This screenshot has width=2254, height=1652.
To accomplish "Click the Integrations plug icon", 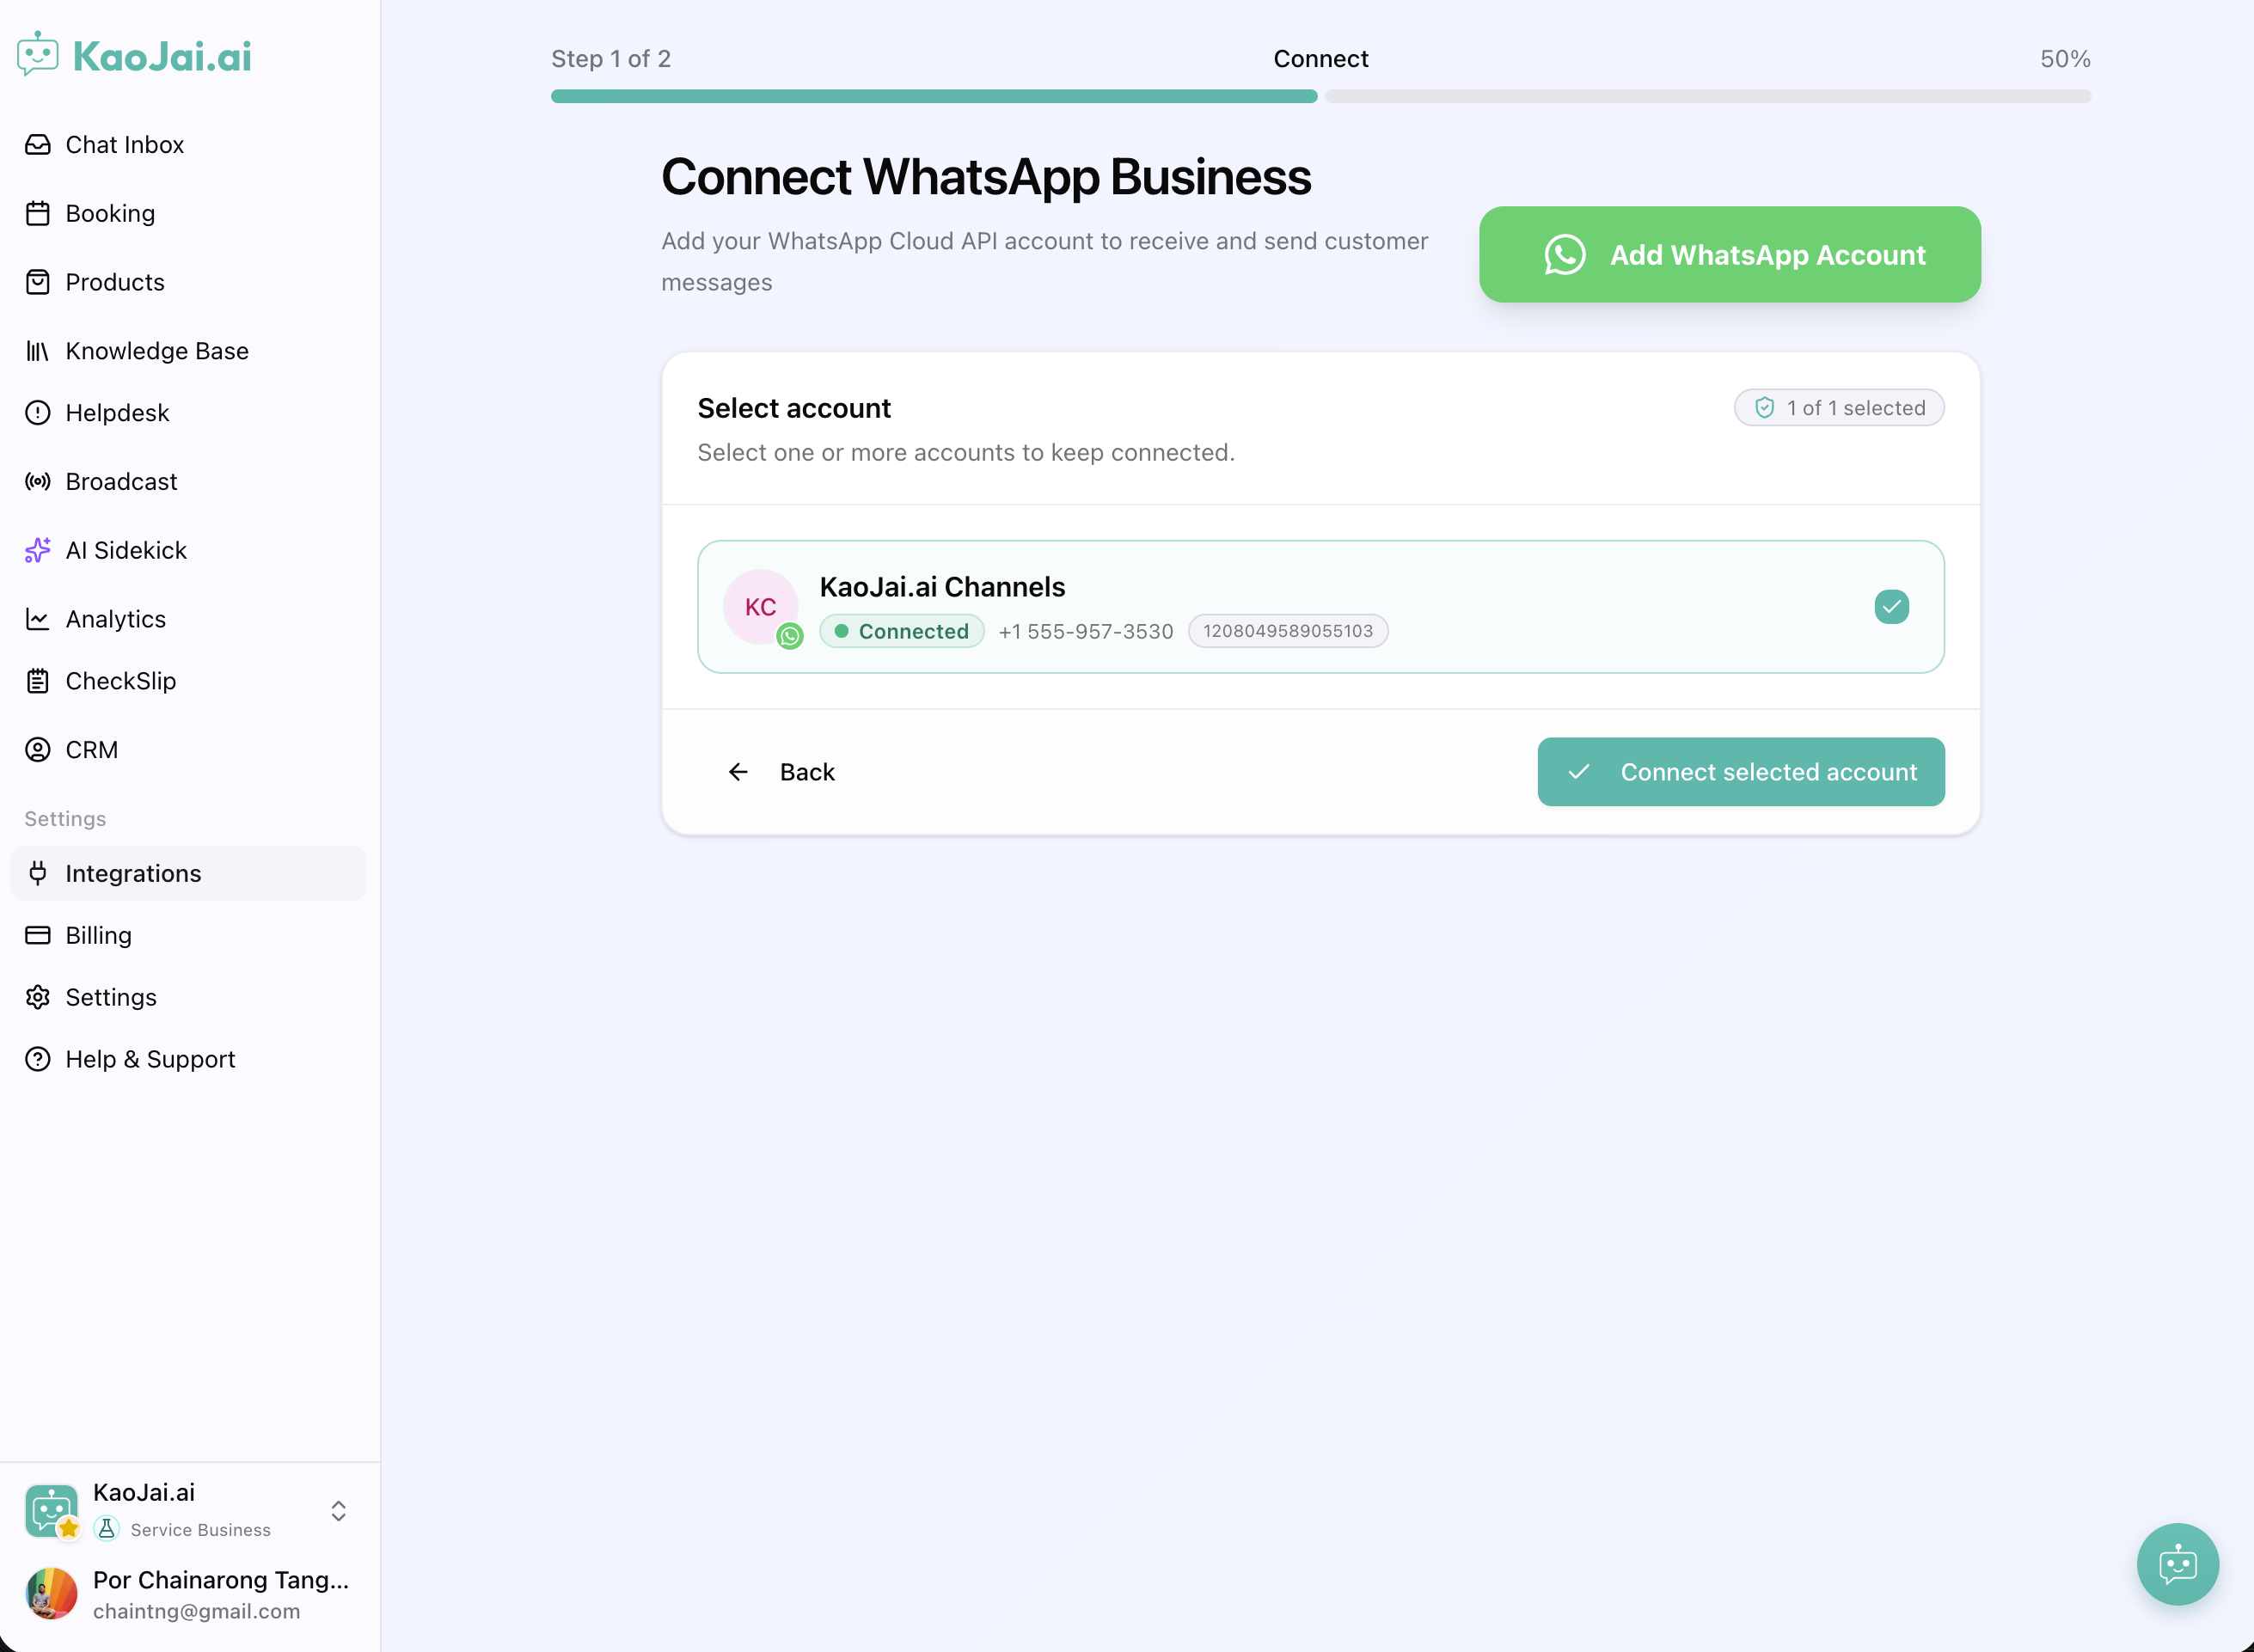I will (38, 874).
